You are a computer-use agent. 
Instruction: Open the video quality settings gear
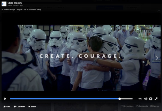(x=151, y=99)
